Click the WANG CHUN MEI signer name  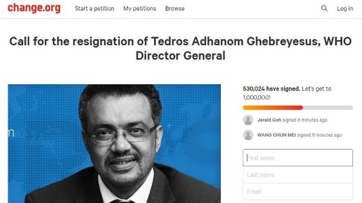[276, 135]
